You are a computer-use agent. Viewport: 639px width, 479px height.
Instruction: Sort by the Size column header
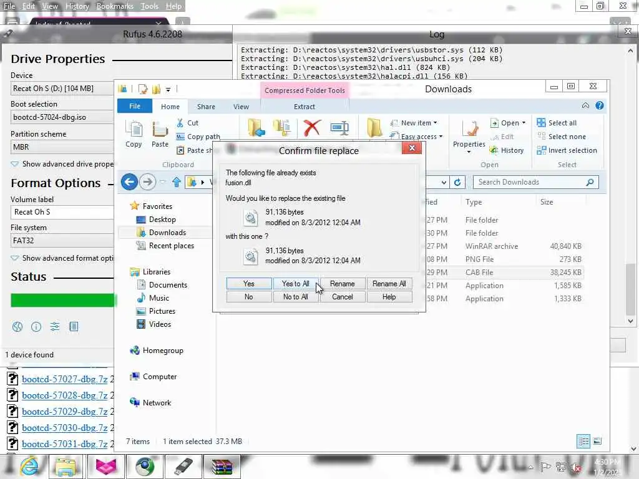pyautogui.click(x=547, y=202)
